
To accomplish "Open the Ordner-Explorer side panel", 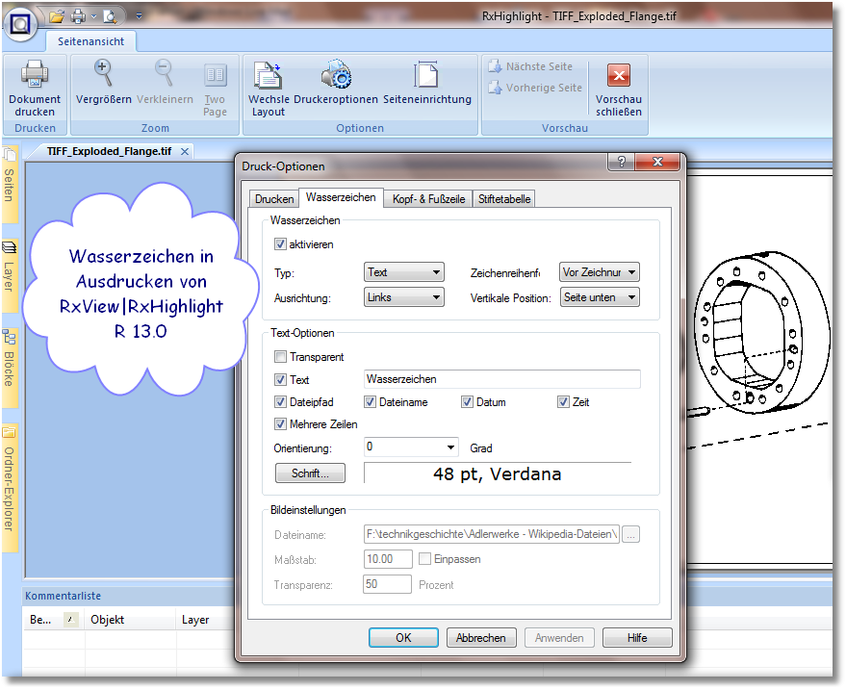I will (10, 487).
